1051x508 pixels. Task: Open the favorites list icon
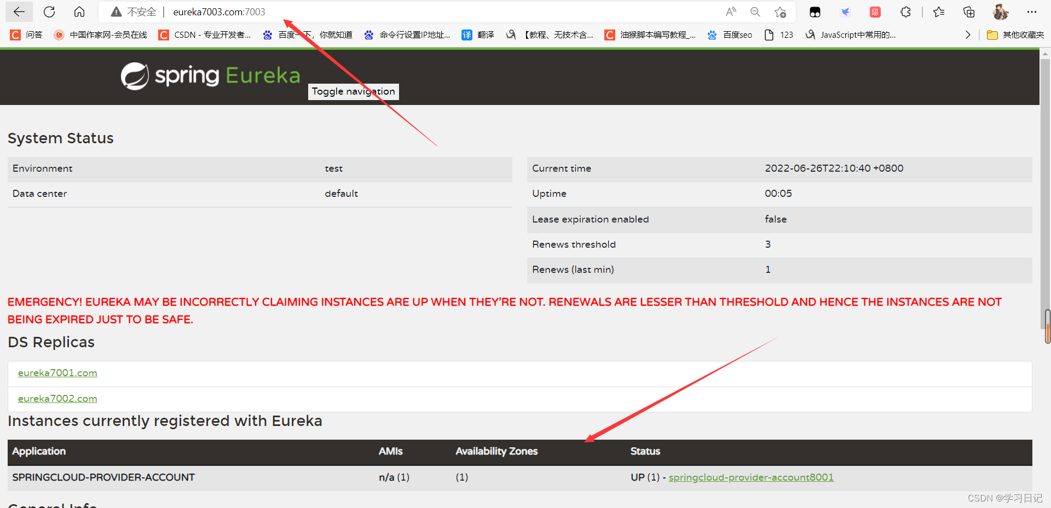coord(939,11)
